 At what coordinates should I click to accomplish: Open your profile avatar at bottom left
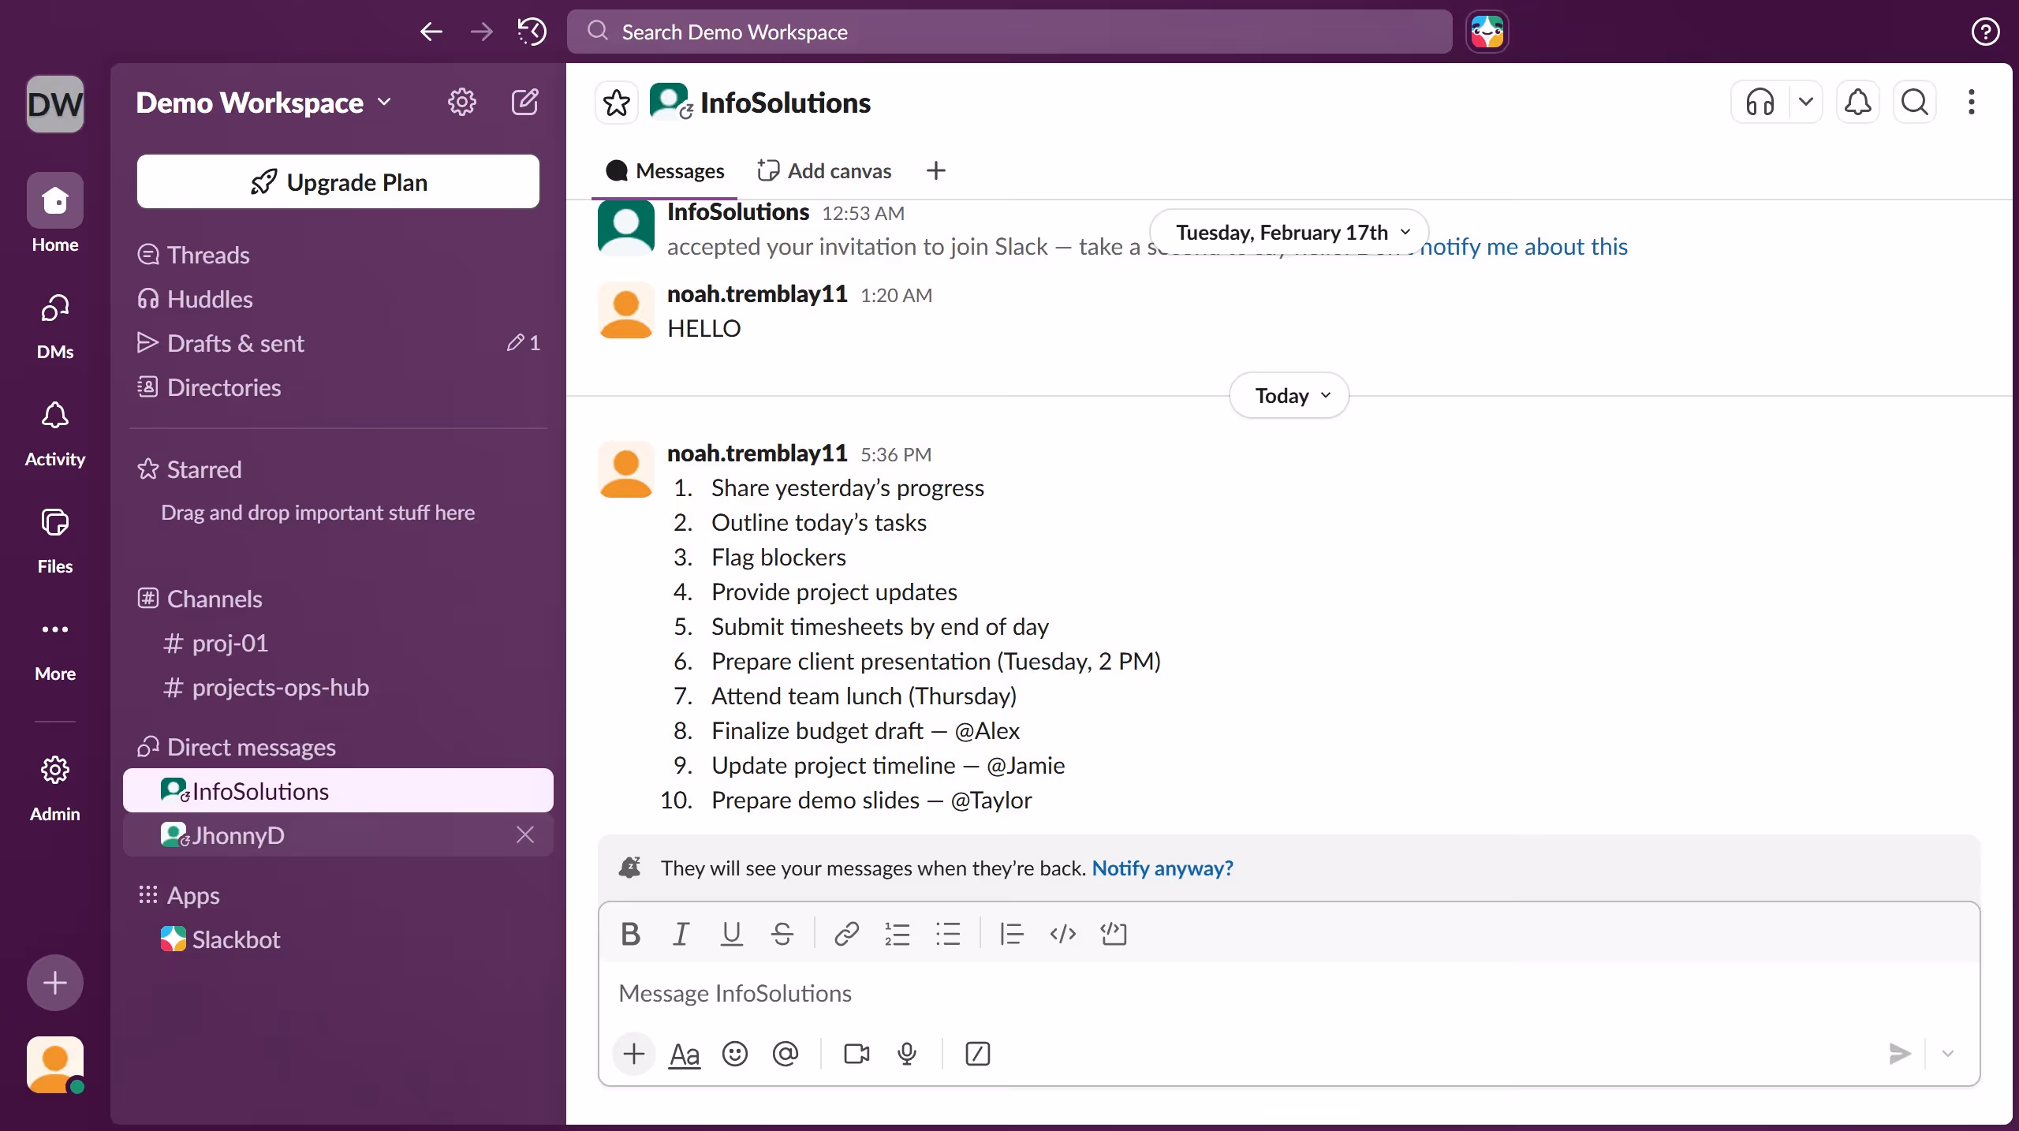(55, 1065)
